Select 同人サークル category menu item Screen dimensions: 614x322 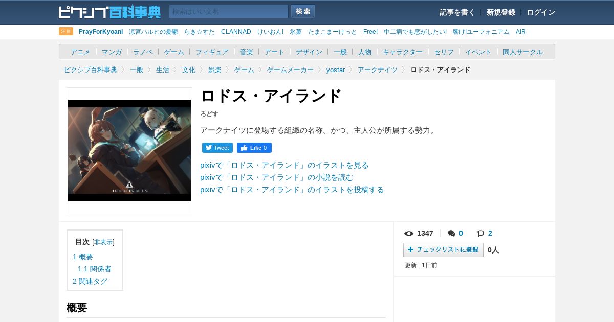click(x=523, y=52)
